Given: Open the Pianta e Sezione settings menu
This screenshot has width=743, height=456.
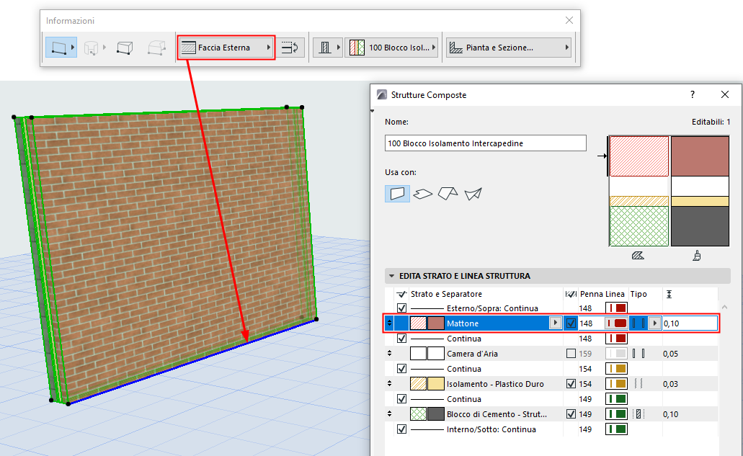Looking at the screenshot, I should coord(508,48).
